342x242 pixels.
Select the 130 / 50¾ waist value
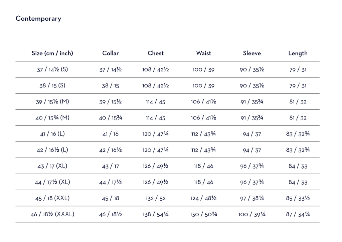(204, 214)
